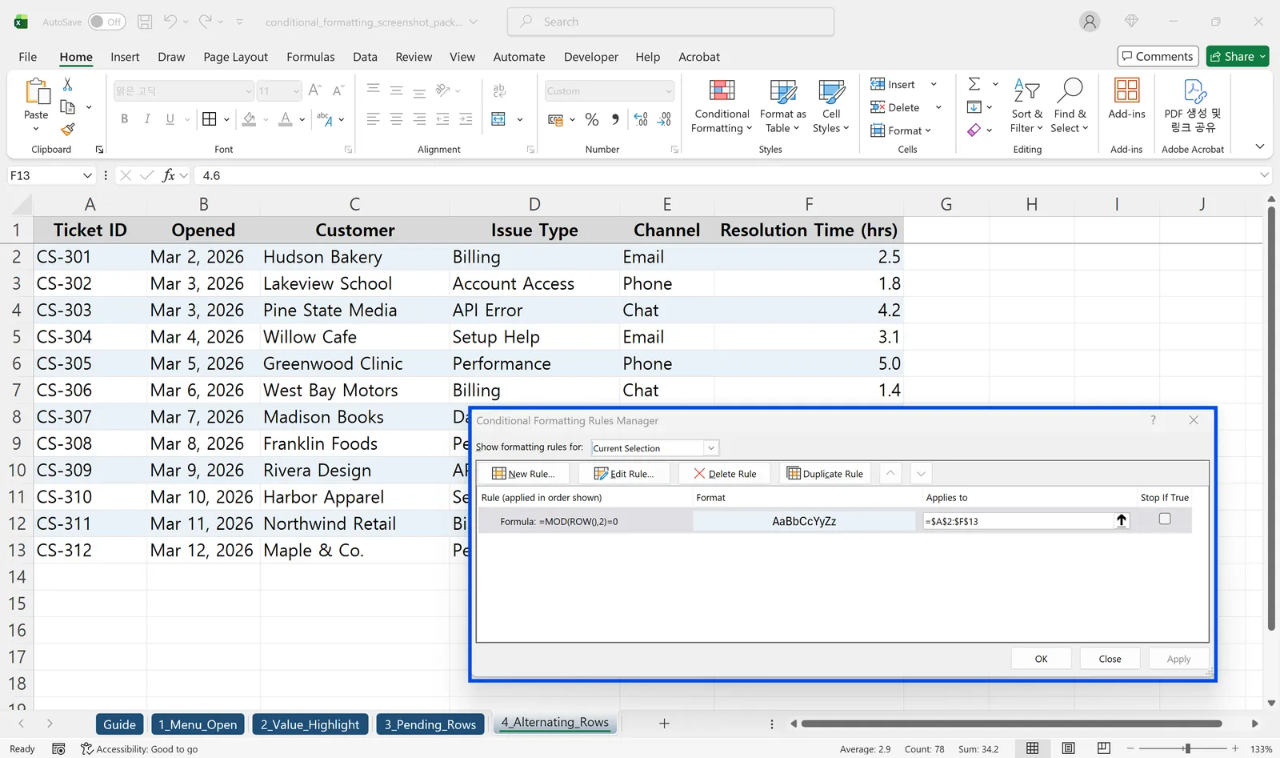1280x758 pixels.
Task: Toggle AutoSave switch
Action: tap(106, 22)
